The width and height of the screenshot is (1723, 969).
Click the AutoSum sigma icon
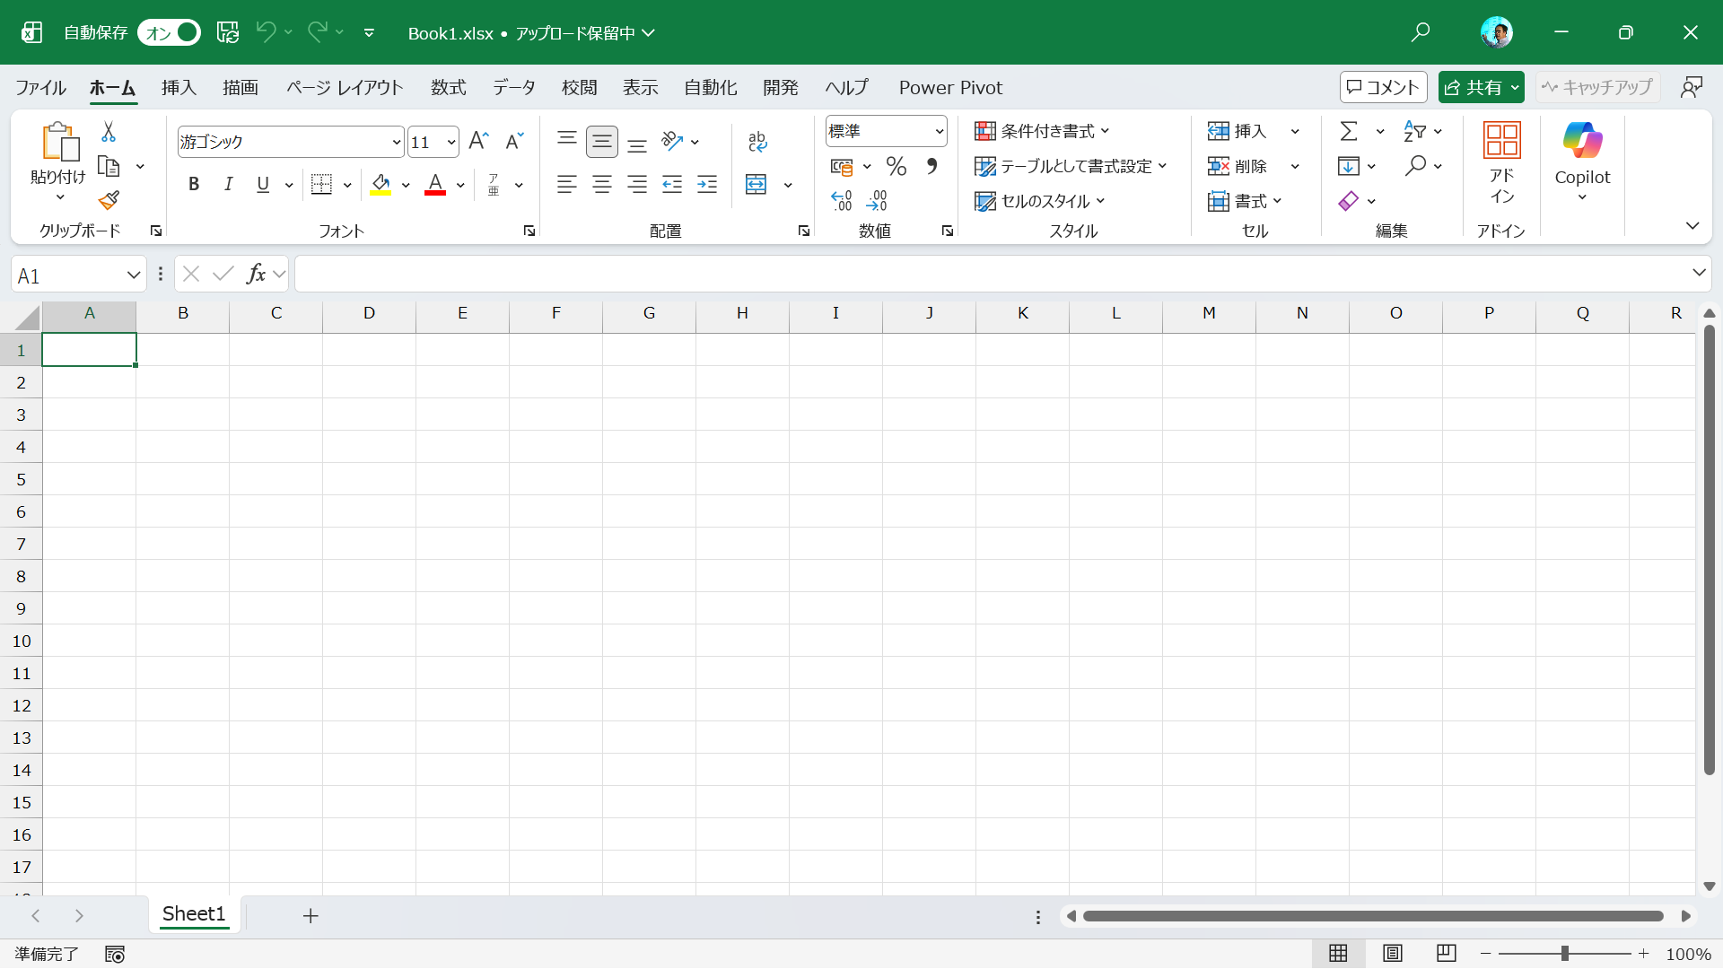pos(1348,132)
